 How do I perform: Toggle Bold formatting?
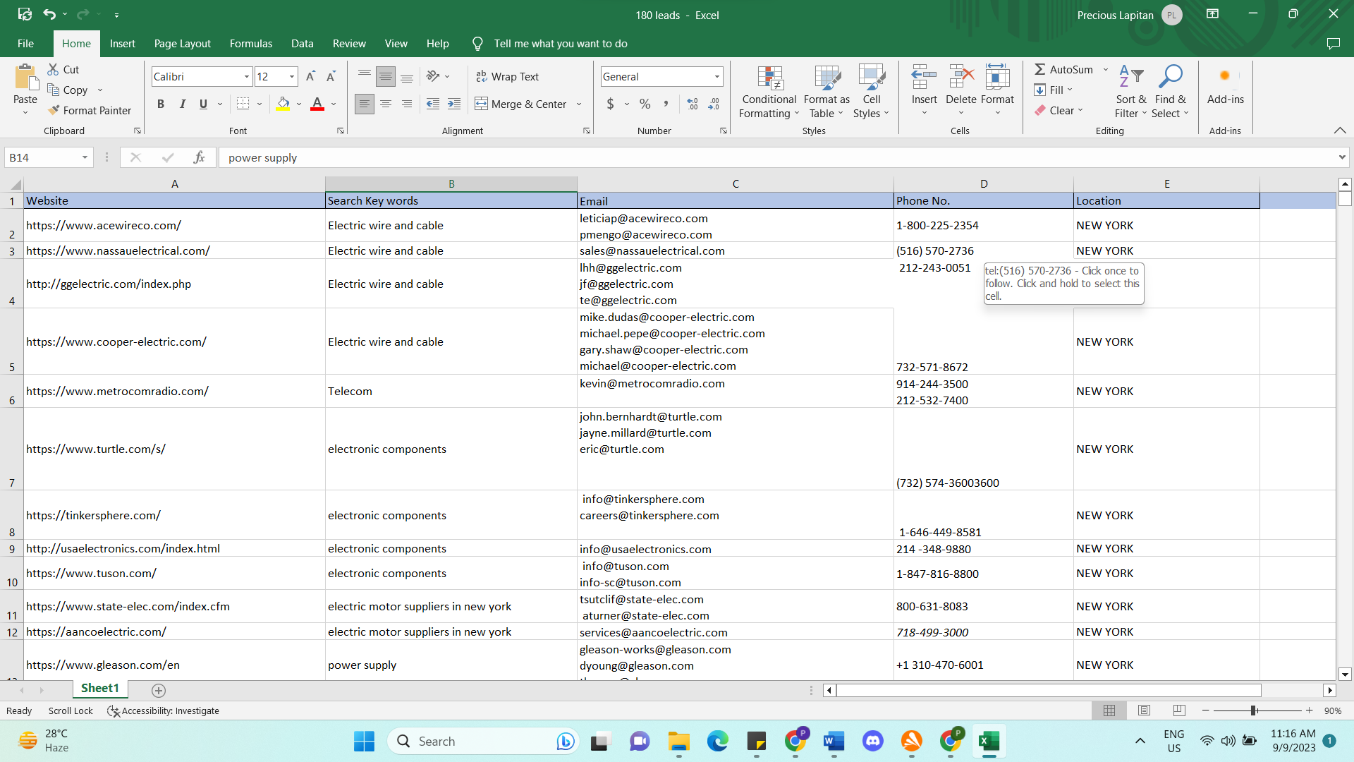coord(161,104)
